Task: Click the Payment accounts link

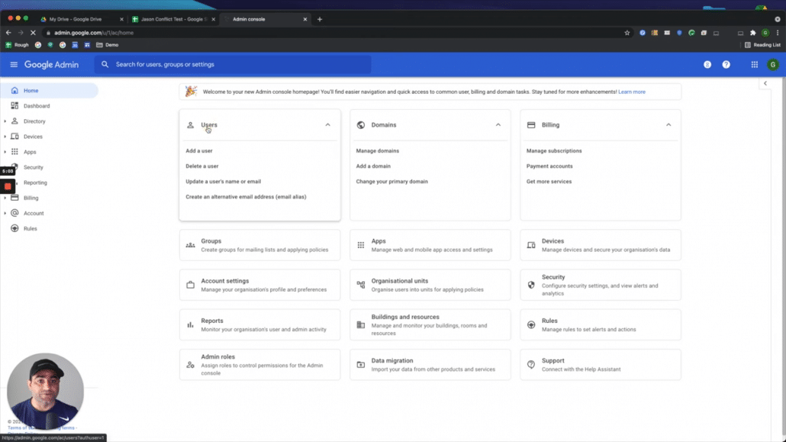Action: [549, 166]
